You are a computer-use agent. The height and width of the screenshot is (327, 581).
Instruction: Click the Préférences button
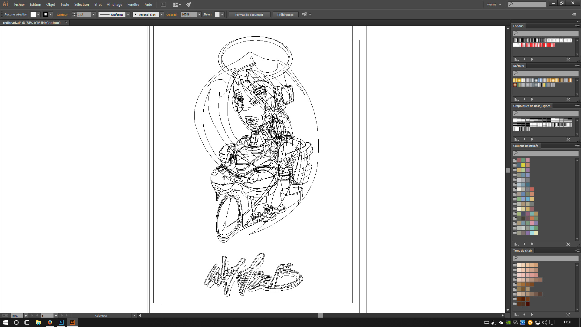click(285, 15)
